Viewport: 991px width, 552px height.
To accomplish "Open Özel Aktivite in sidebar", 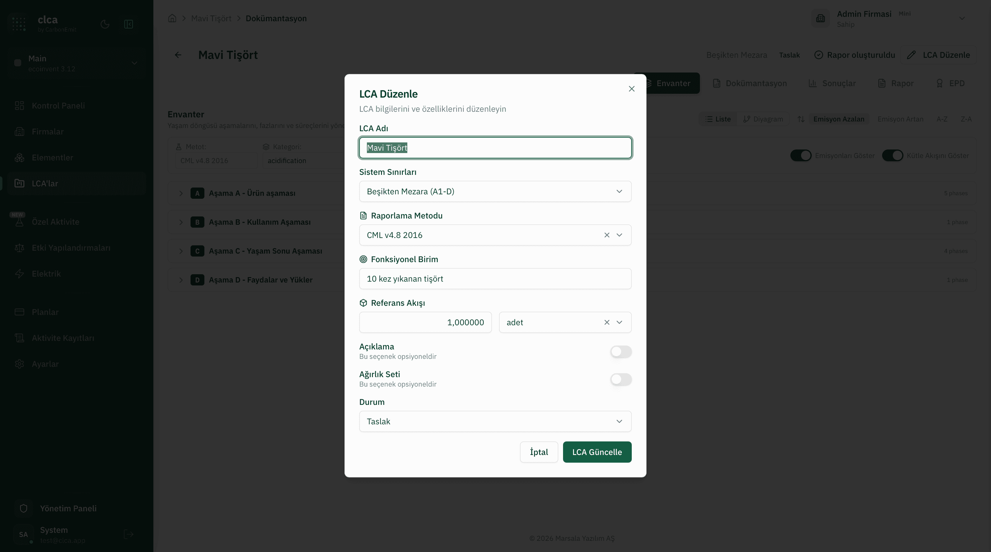I will [77, 221].
